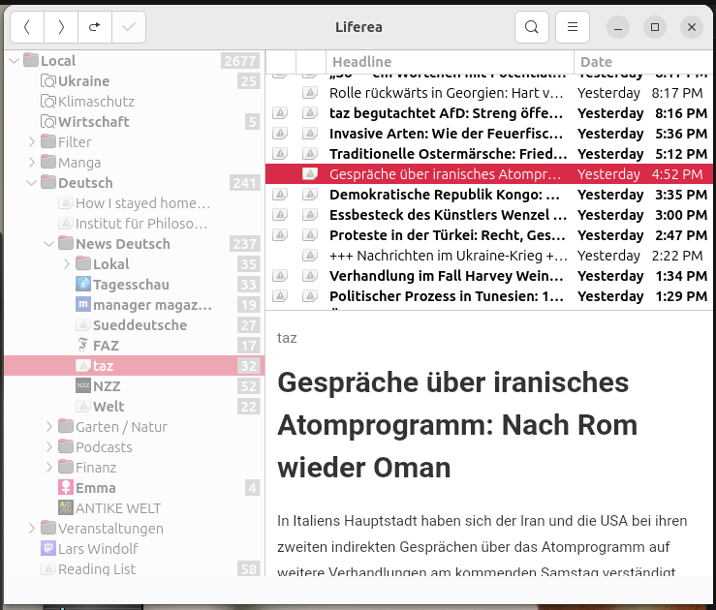Open the Reading List feed
This screenshot has width=716, height=610.
pos(135,569)
